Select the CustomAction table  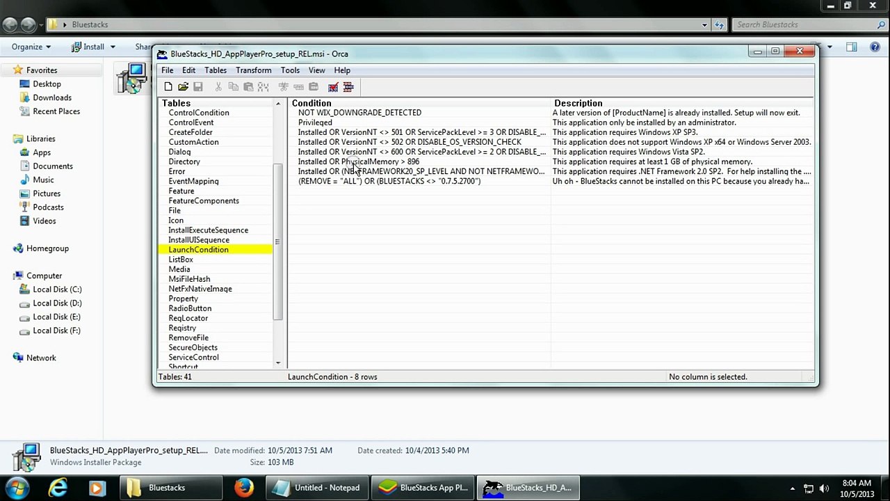click(x=193, y=142)
